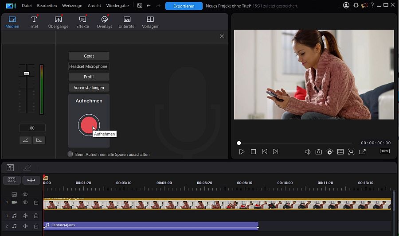Open the preview quality settings menu
This screenshot has height=236, width=399.
click(x=329, y=151)
